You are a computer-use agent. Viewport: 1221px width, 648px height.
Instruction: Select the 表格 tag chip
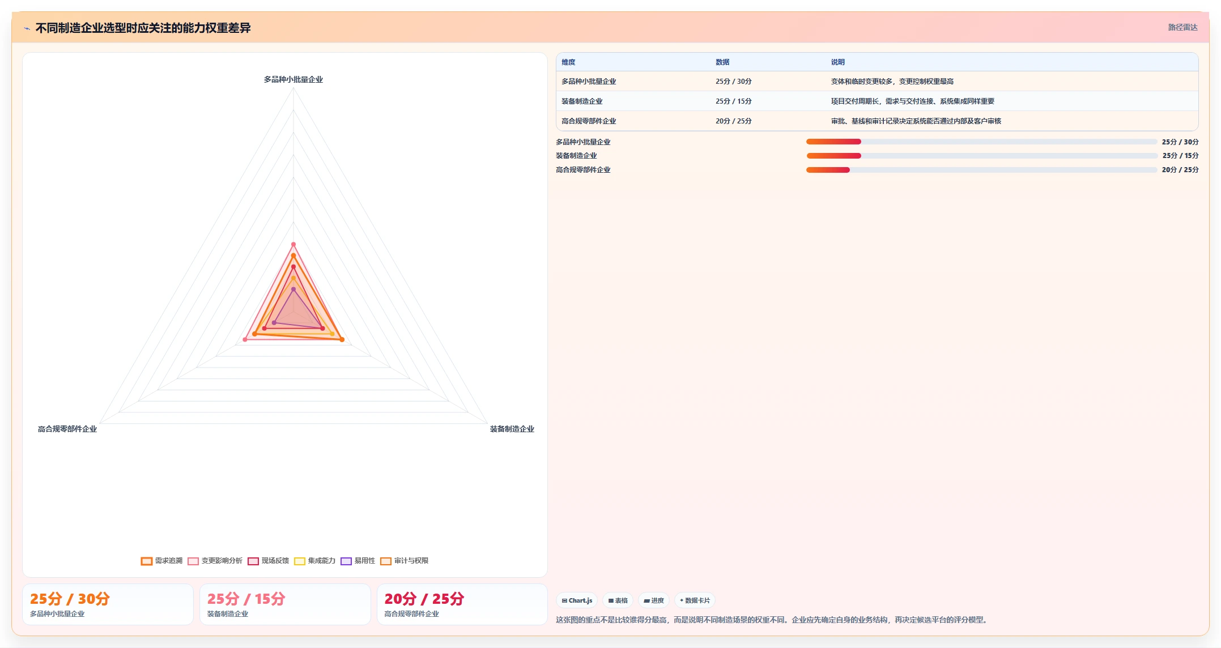click(x=618, y=600)
